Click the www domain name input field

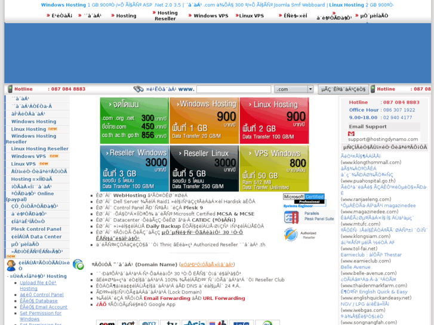(x=234, y=89)
